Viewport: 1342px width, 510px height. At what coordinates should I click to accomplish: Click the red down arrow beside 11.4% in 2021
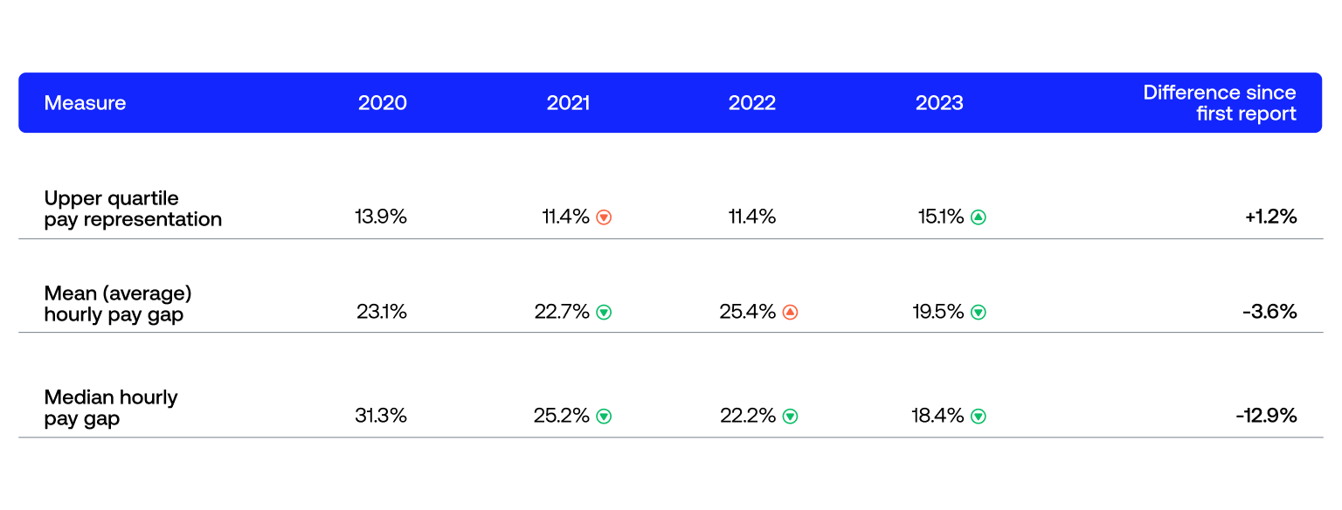[x=604, y=217]
